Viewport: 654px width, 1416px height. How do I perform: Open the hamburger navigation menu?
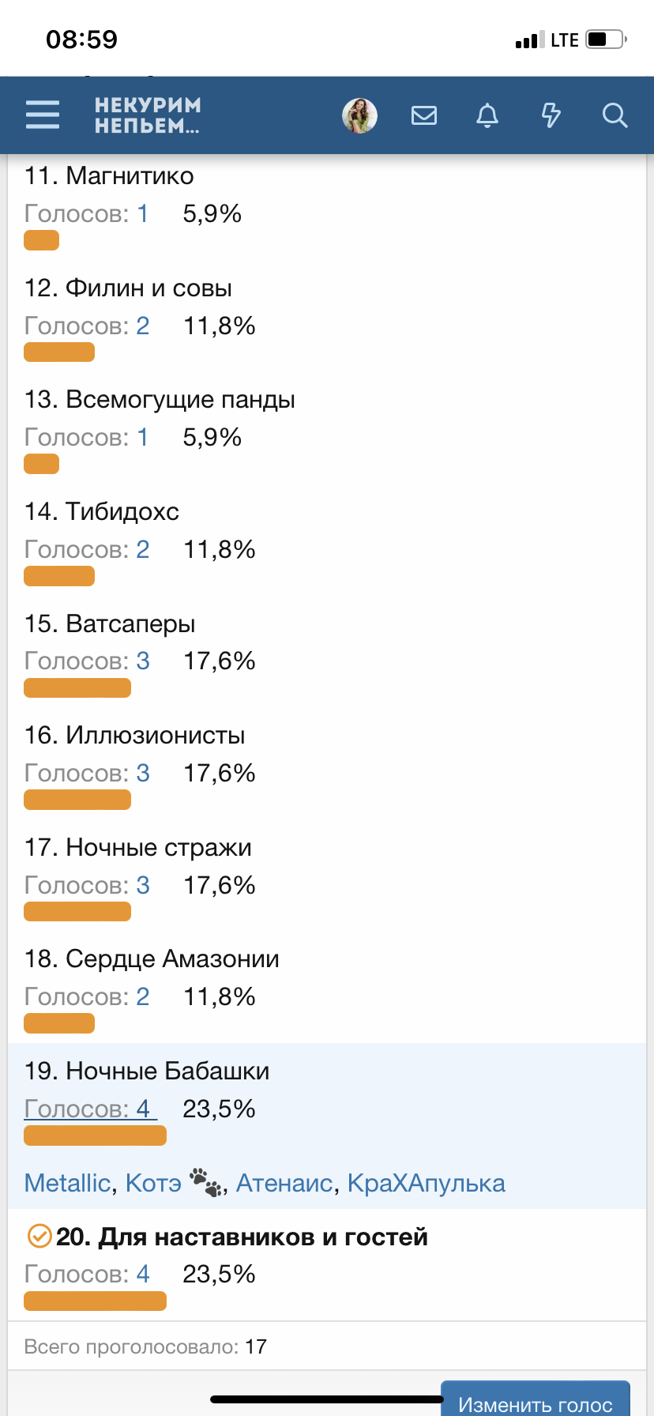[43, 115]
